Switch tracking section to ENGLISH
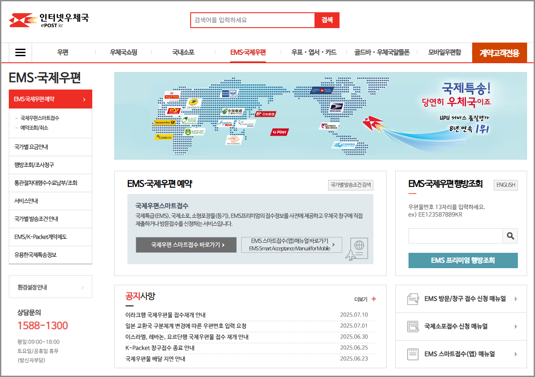Image resolution: width=535 pixels, height=377 pixels. (505, 185)
